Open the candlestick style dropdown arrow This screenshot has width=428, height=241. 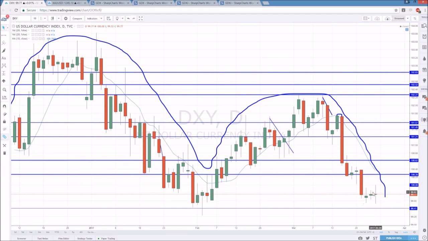click(59, 18)
